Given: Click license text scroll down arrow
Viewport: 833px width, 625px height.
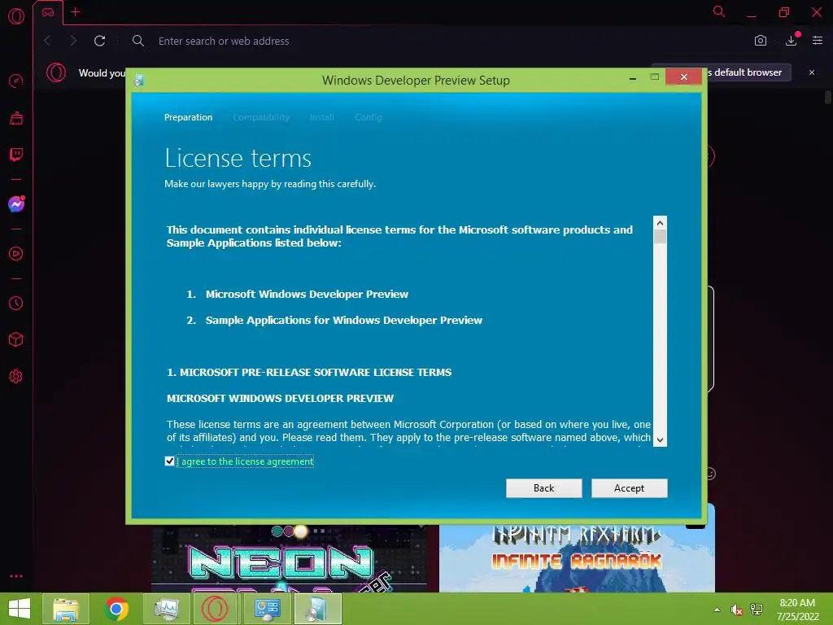Looking at the screenshot, I should [x=660, y=440].
